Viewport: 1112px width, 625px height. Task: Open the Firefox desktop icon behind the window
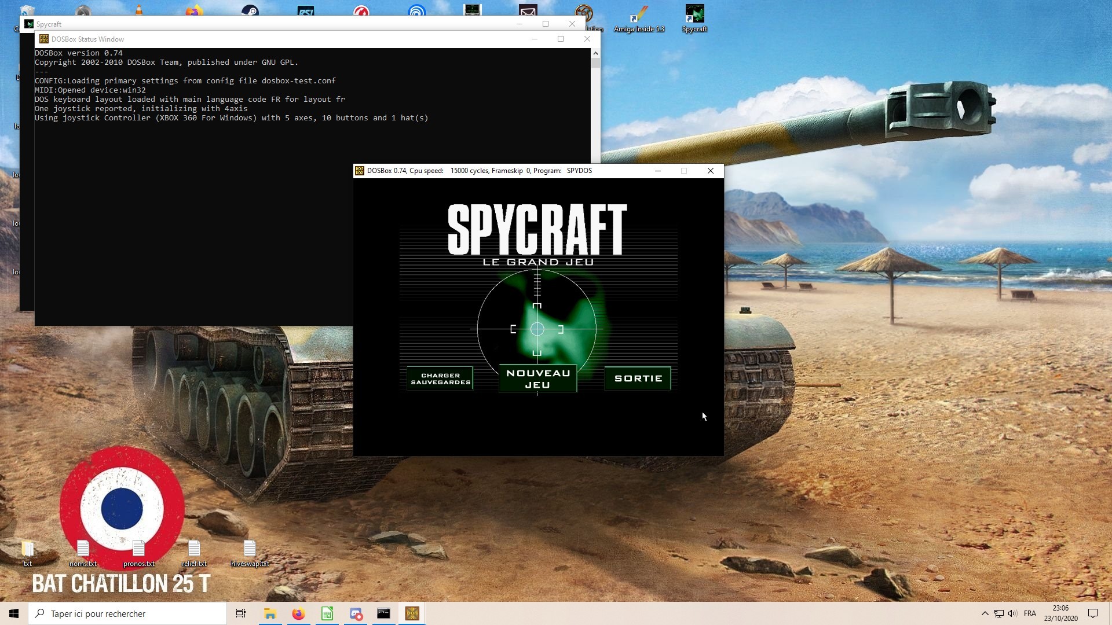click(194, 11)
